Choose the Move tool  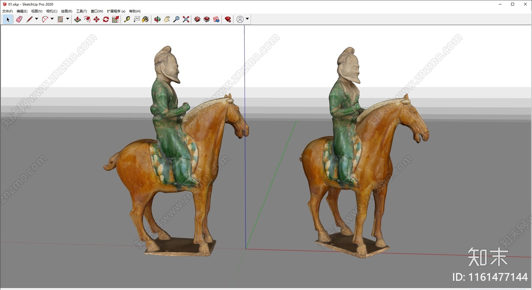pyautogui.click(x=96, y=20)
